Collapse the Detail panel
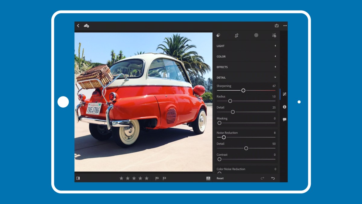 coord(246,78)
